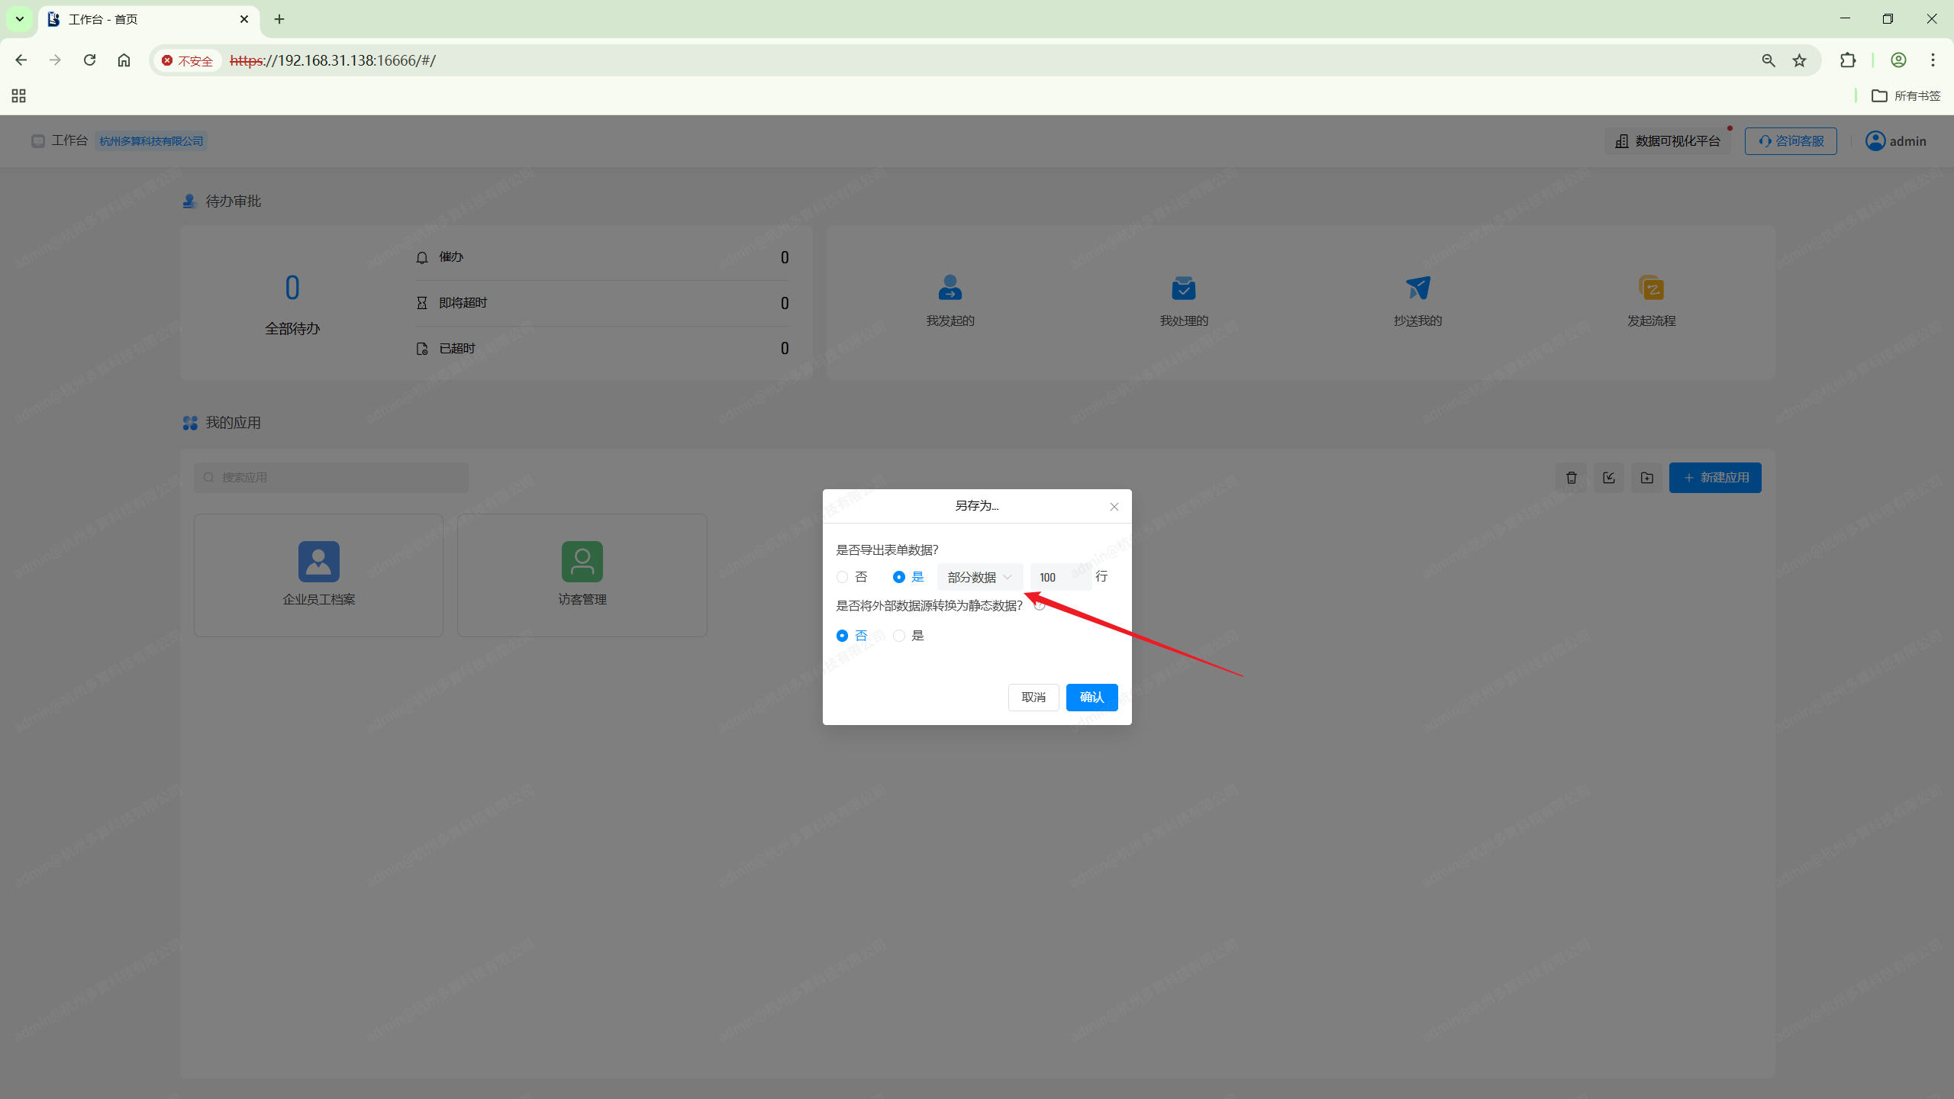Open Chrome three-dot menu
The image size is (1954, 1099).
(1933, 60)
